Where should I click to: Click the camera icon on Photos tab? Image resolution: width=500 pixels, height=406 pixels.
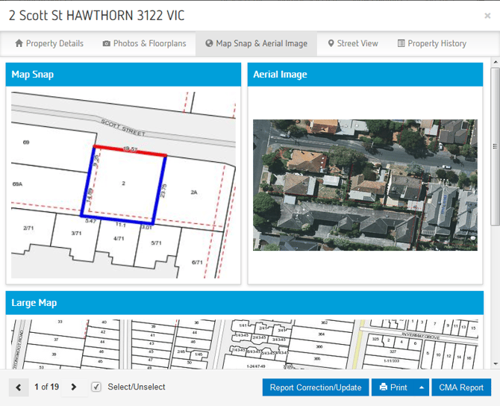click(x=107, y=44)
